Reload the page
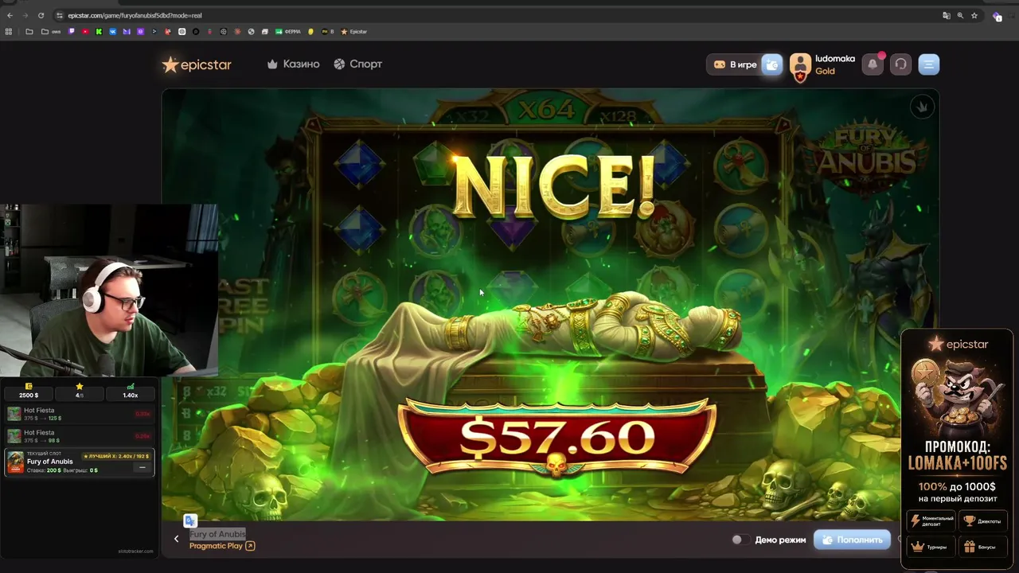1019x573 pixels. pos(41,15)
